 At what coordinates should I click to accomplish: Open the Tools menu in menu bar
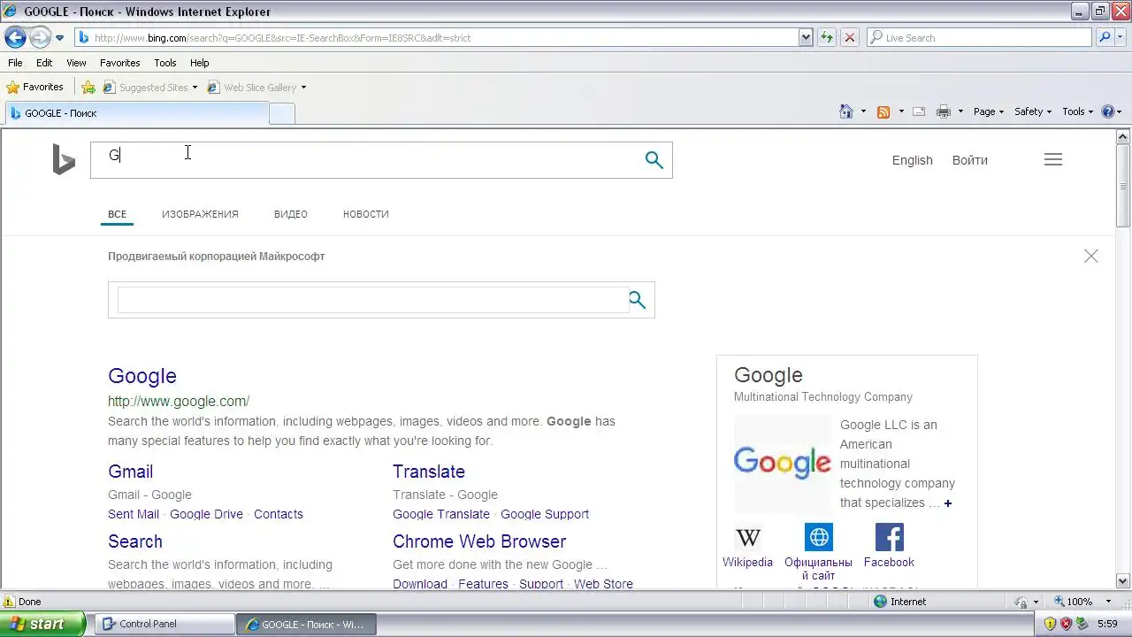[164, 63]
